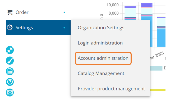The width and height of the screenshot is (175, 102).
Task: Click the dot indicator beside Order
Action: (64, 12)
